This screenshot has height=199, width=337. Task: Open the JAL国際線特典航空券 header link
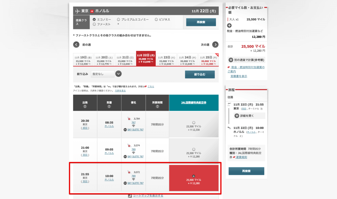click(x=194, y=103)
